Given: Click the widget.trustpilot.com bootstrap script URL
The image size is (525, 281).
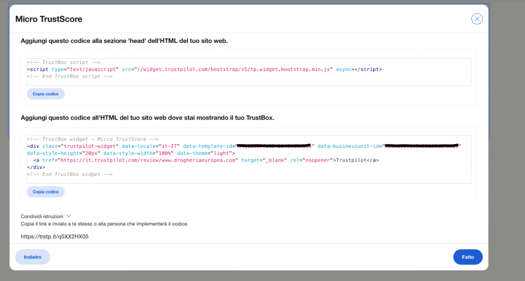Looking at the screenshot, I should [234, 69].
